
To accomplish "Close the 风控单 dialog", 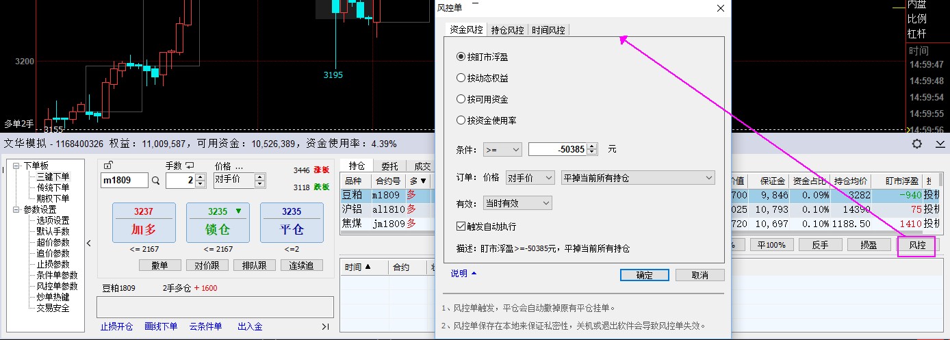I will (x=720, y=8).
